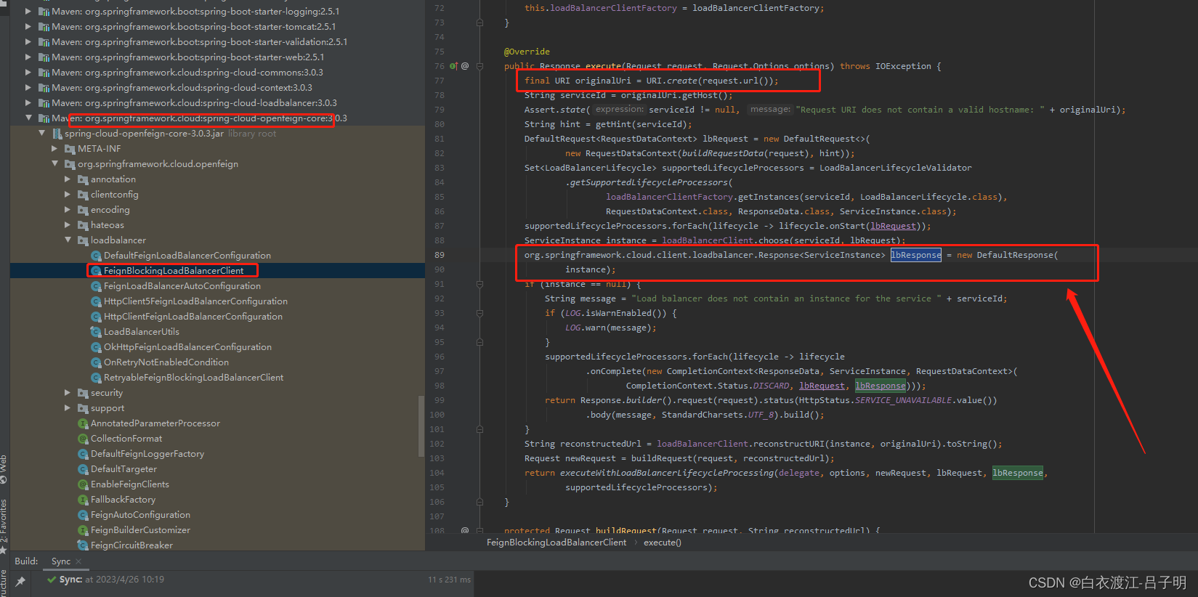Collapse the spring-cloud-openfeign-core-3.0.3.jar node
Screen dimensions: 1198x597
tap(41, 134)
